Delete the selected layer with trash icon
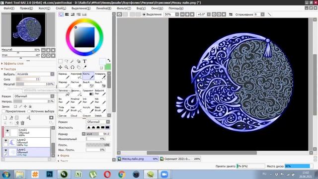 click(x=22, y=123)
